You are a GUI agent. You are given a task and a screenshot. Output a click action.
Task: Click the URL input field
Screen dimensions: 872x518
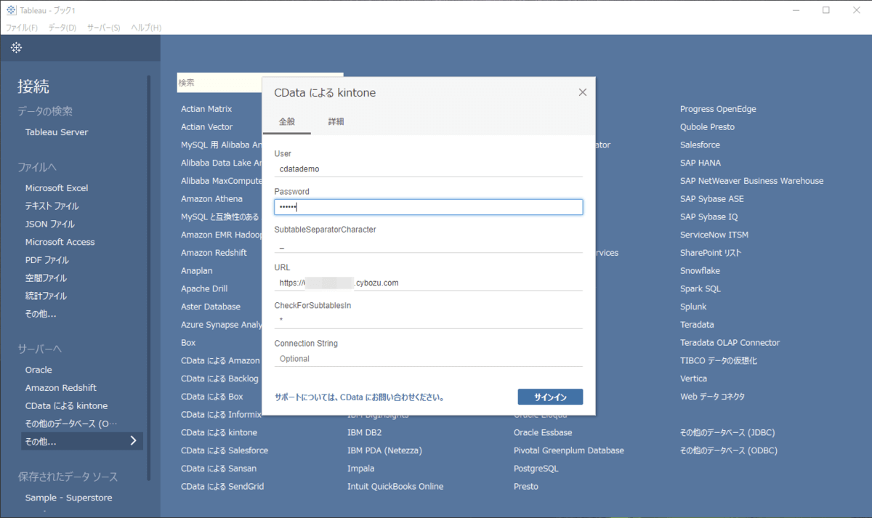[x=429, y=283]
